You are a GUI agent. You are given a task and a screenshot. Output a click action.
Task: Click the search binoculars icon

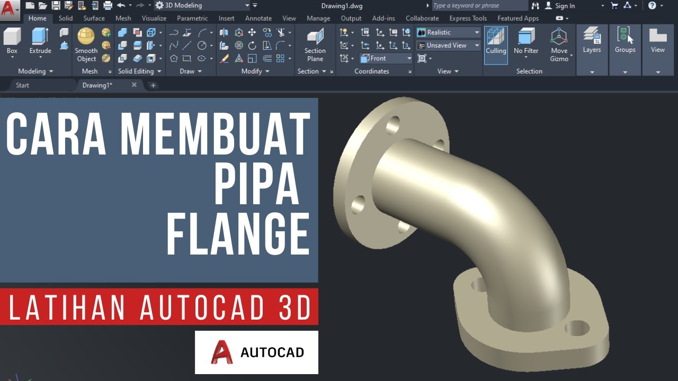(x=535, y=5)
